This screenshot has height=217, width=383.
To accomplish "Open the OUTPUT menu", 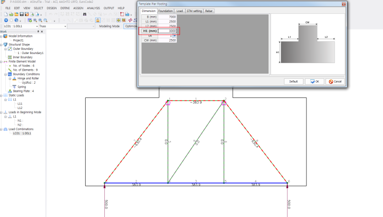I will pos(109,8).
